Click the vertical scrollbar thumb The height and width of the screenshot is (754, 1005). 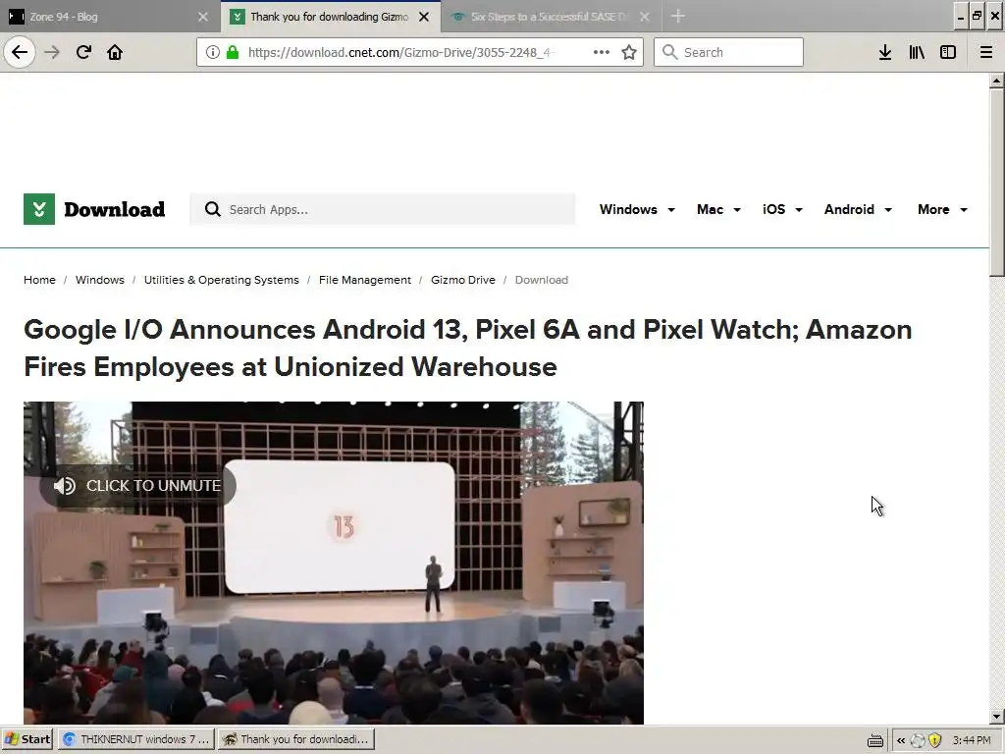tap(996, 183)
